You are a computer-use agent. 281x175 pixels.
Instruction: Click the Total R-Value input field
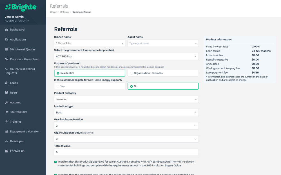click(x=126, y=152)
